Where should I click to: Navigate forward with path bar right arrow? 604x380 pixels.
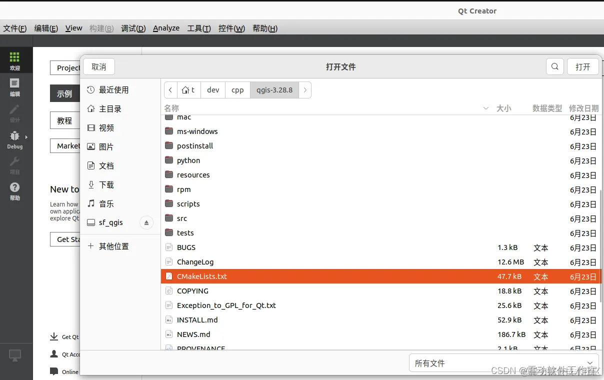pos(305,90)
